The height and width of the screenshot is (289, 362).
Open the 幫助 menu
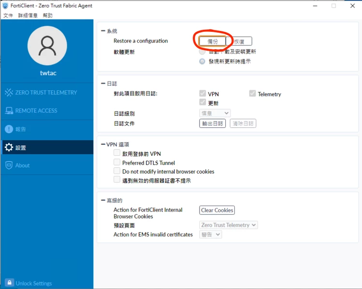pyautogui.click(x=48, y=15)
